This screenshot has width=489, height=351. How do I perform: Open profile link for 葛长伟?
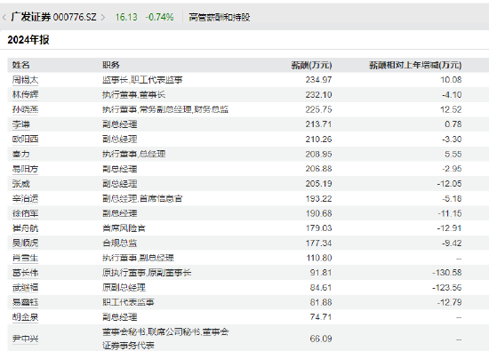(x=25, y=273)
